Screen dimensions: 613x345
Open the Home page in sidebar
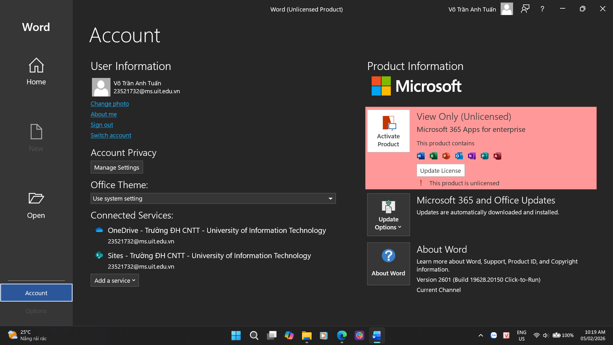36,72
